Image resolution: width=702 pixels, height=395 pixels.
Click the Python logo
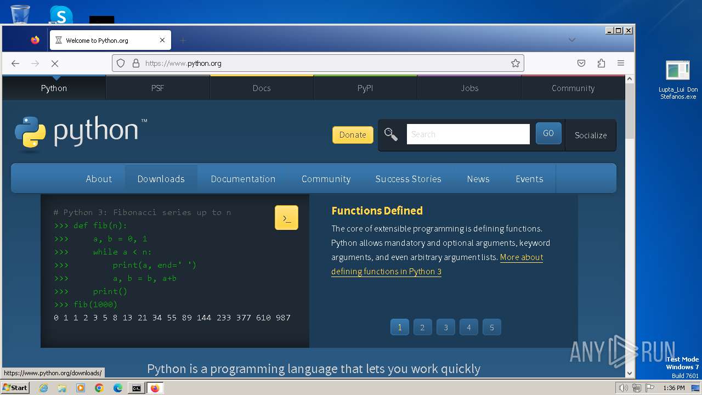(81, 132)
